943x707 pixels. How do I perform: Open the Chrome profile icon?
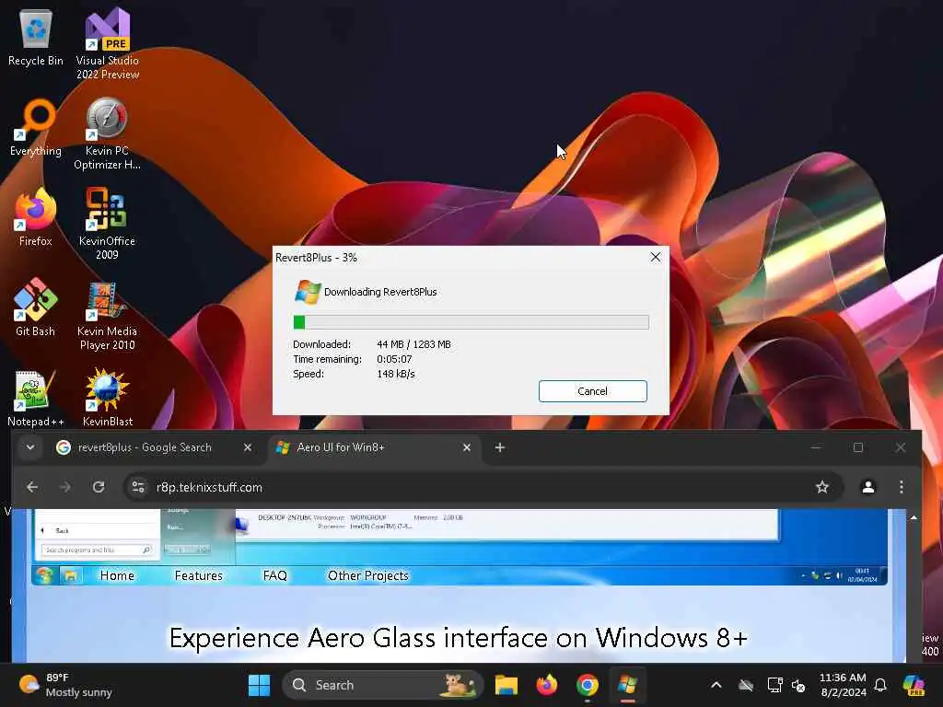pos(867,487)
